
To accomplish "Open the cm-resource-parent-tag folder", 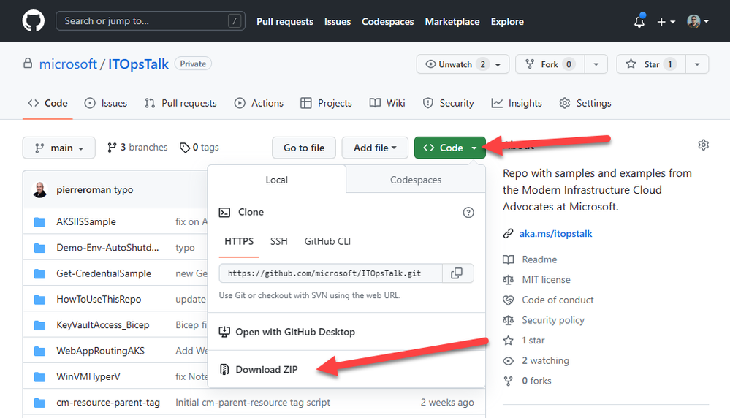I will (x=108, y=403).
